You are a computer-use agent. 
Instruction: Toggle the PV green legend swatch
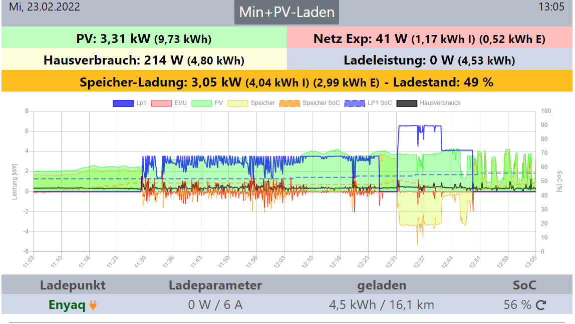202,103
